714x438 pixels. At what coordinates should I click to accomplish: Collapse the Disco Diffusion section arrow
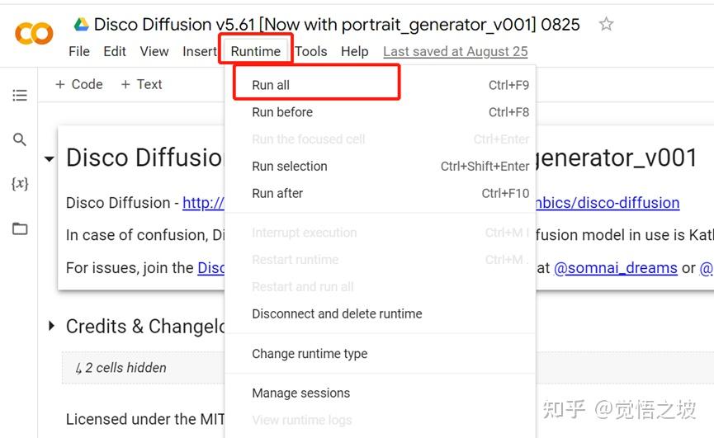(50, 158)
